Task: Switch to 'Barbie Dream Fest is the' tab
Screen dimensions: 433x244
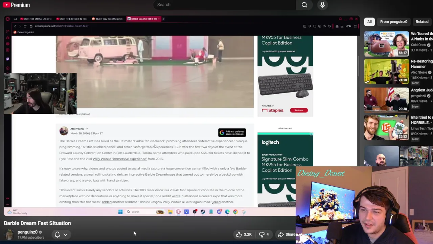Action: pos(143,19)
